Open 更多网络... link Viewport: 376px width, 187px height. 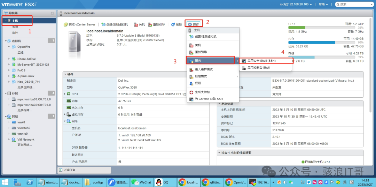click(x=25, y=145)
